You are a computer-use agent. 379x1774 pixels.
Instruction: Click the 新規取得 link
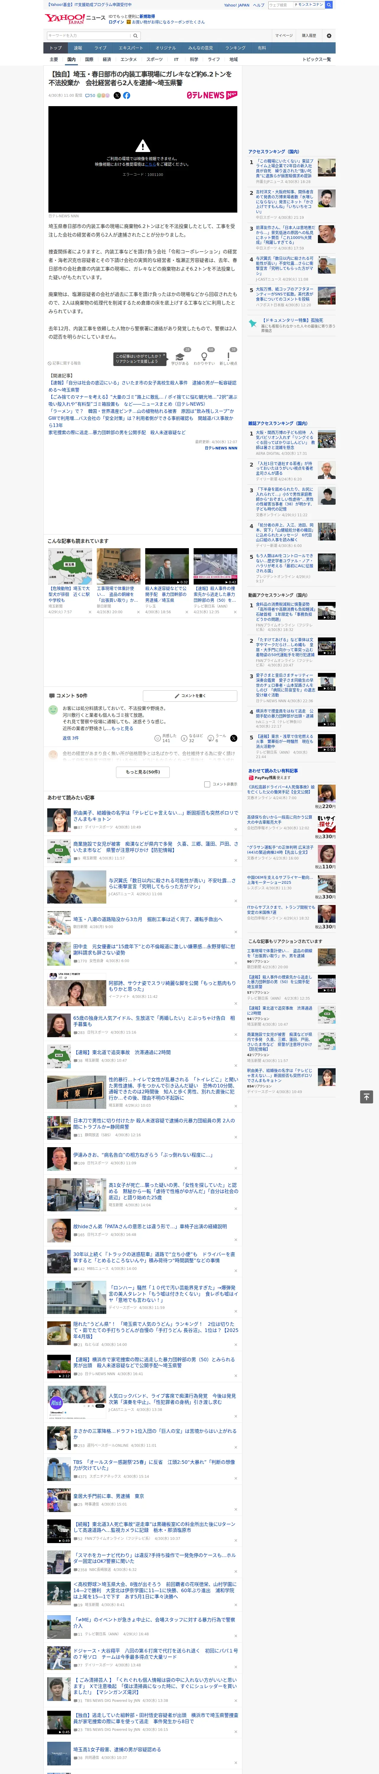(147, 16)
